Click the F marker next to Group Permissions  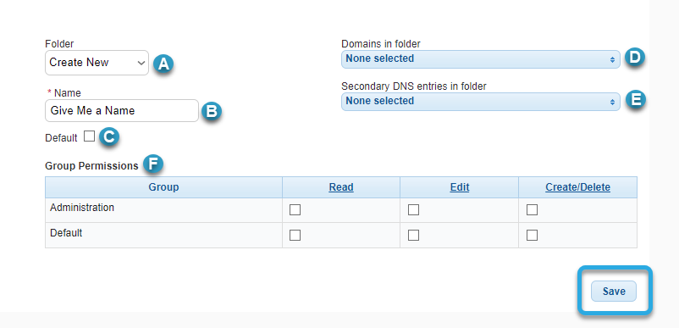click(153, 164)
